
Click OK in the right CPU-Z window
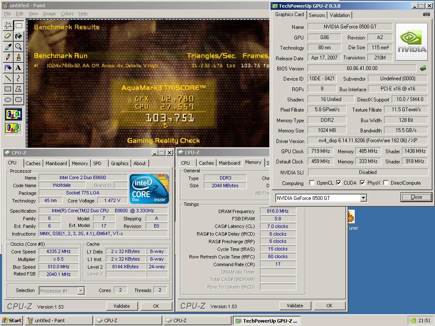[x=329, y=306]
